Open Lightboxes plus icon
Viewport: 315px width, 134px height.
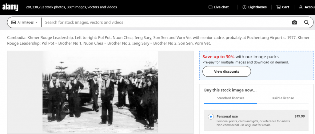coord(245,7)
